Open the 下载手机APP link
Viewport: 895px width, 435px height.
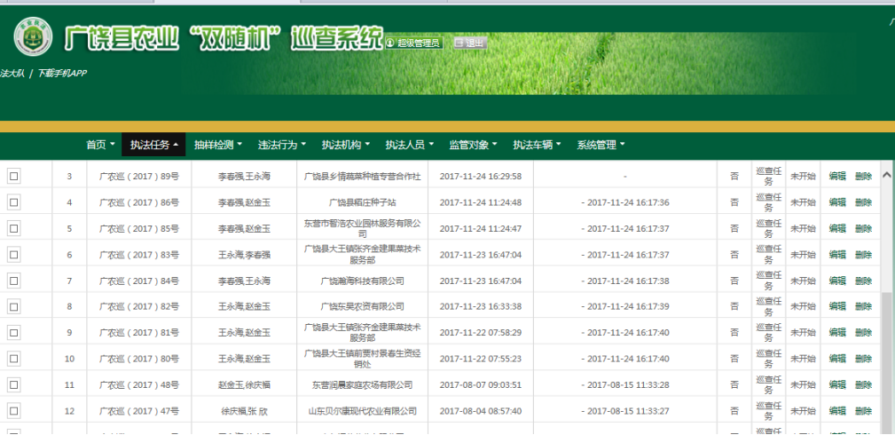(x=62, y=73)
